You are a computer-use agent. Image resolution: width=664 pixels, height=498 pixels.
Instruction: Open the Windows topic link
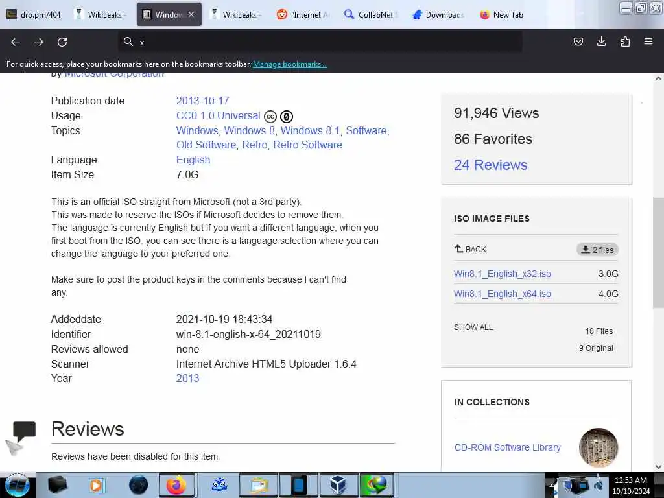tap(197, 130)
